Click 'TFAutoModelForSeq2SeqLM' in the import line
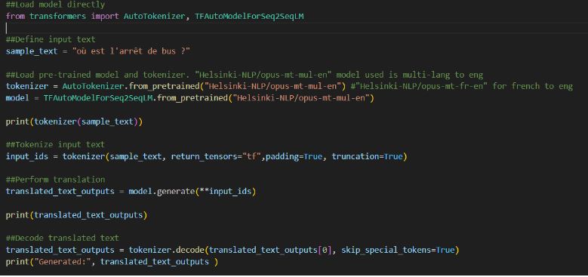The height and width of the screenshot is (277, 588). click(x=249, y=17)
